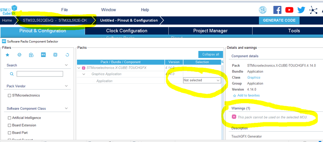Image resolution: width=323 pixels, height=142 pixels.
Task: Open the Graphics class link
Action: (x=254, y=77)
